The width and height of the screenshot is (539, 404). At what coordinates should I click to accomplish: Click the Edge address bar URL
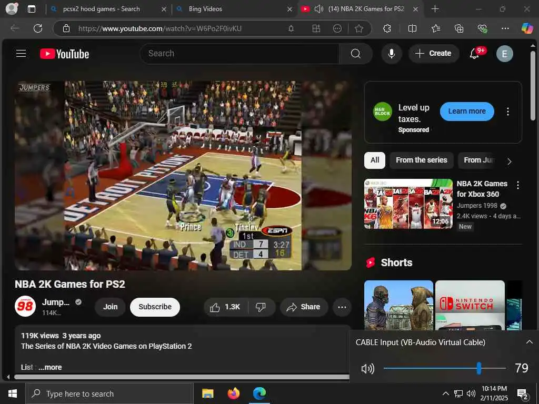[160, 28]
